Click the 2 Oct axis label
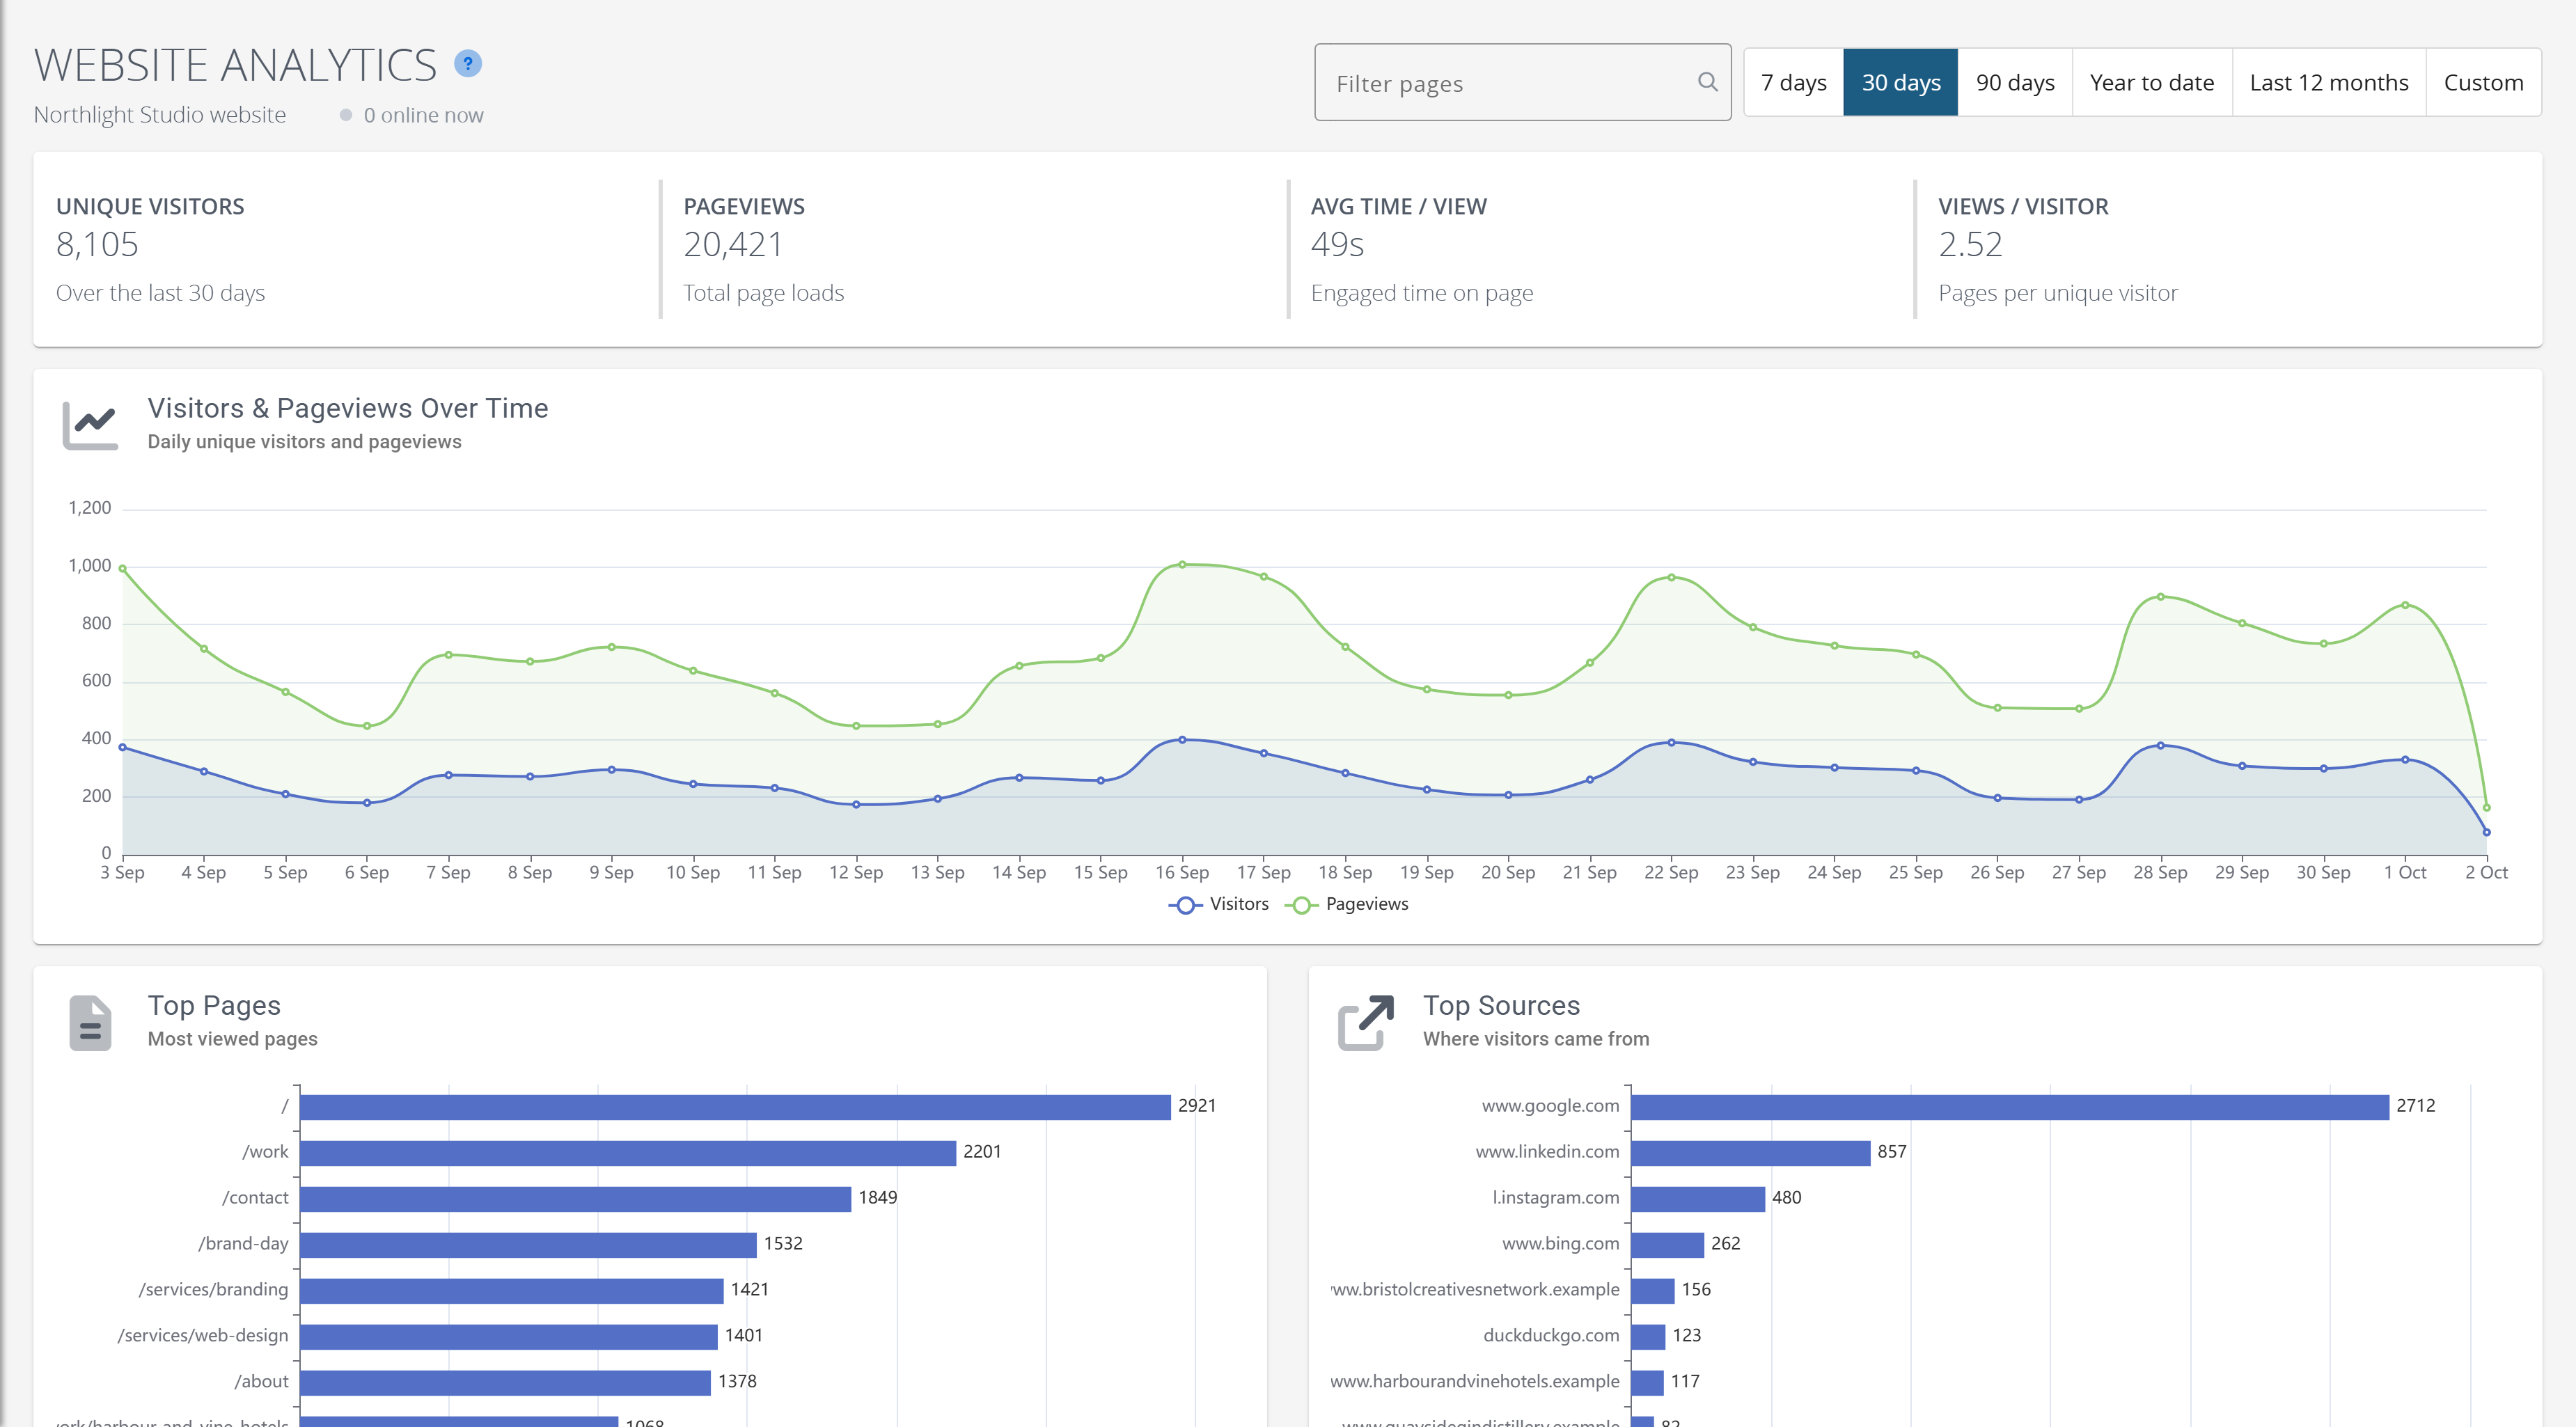The height and width of the screenshot is (1427, 2576). click(2486, 872)
